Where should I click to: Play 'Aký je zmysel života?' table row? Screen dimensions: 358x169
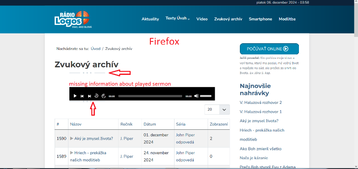click(x=92, y=138)
